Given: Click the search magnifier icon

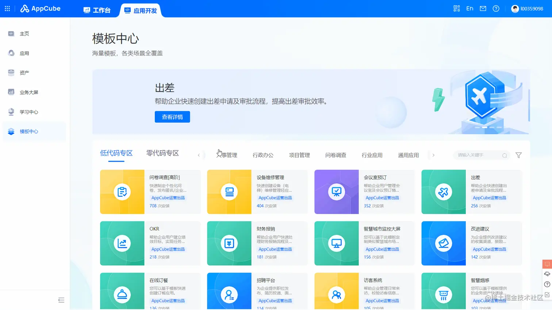Looking at the screenshot, I should coord(505,155).
